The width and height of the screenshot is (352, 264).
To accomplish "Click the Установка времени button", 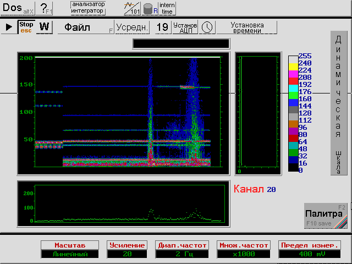I will coord(247,27).
